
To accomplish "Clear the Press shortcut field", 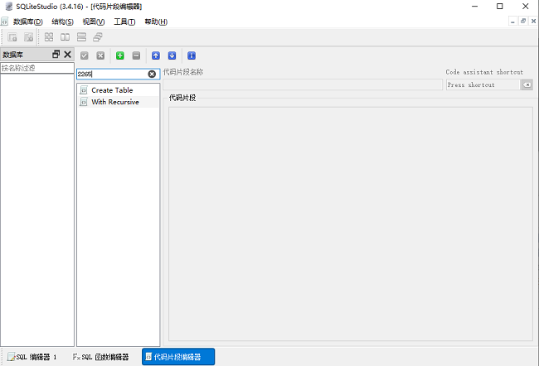I will [x=527, y=84].
